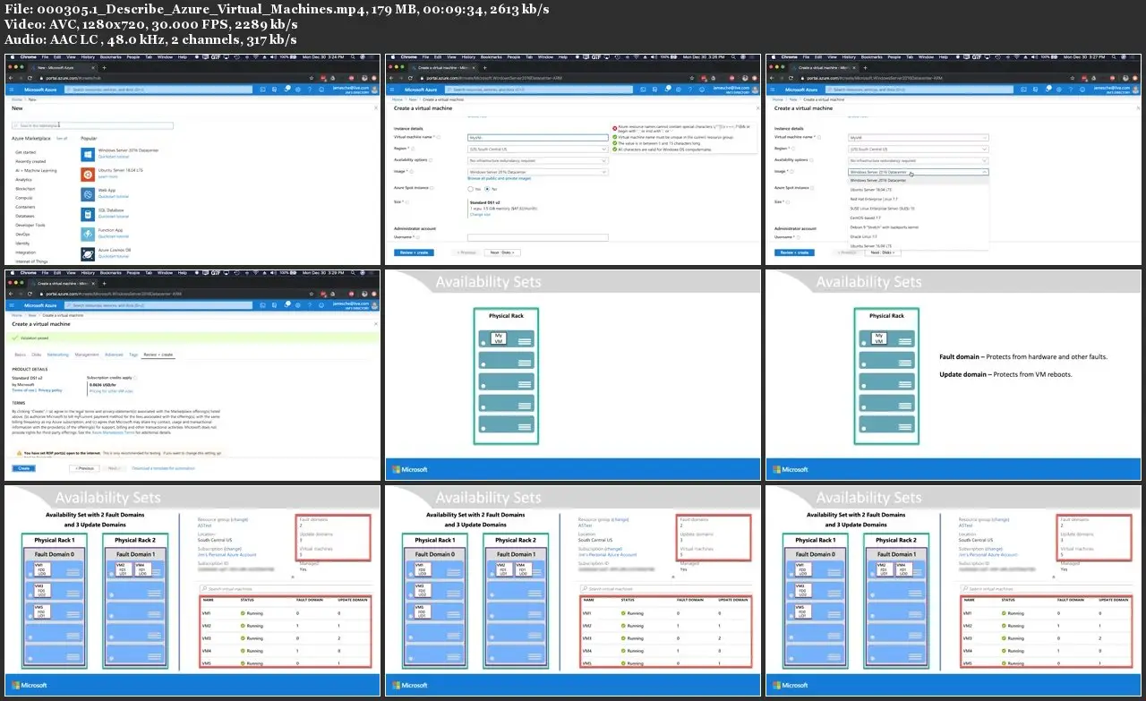Click Review + create button in name-validation frame
Image resolution: width=1146 pixels, height=701 pixels.
(x=414, y=252)
